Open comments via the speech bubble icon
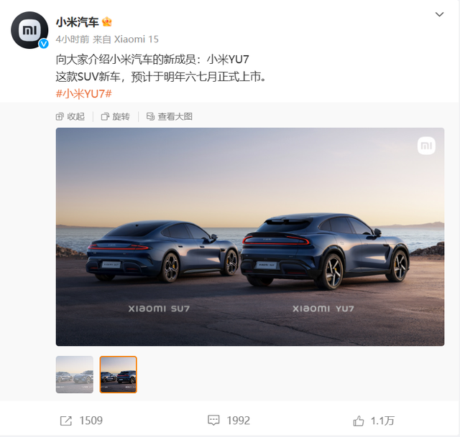The image size is (460, 437). pyautogui.click(x=213, y=420)
